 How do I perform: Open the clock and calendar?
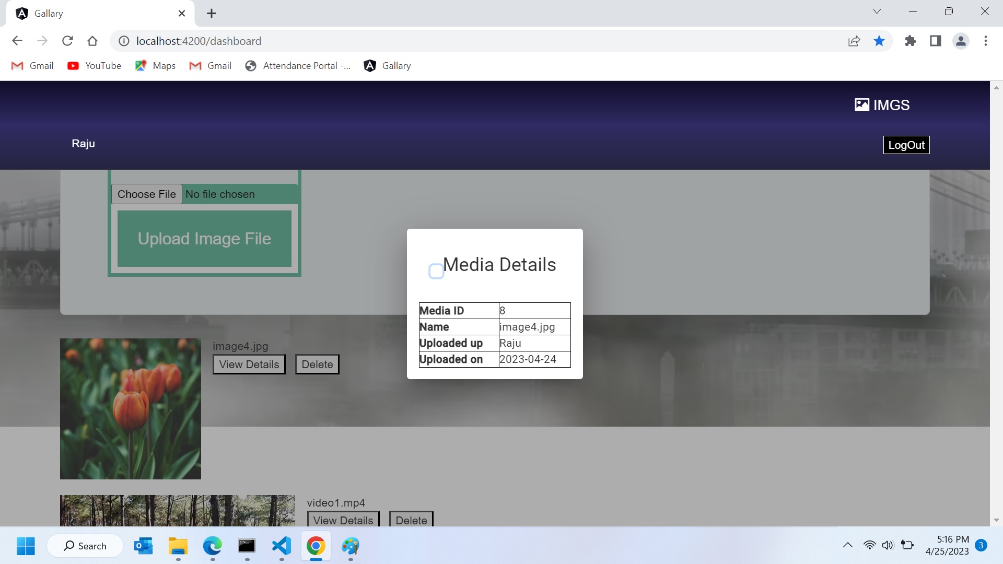(x=947, y=545)
